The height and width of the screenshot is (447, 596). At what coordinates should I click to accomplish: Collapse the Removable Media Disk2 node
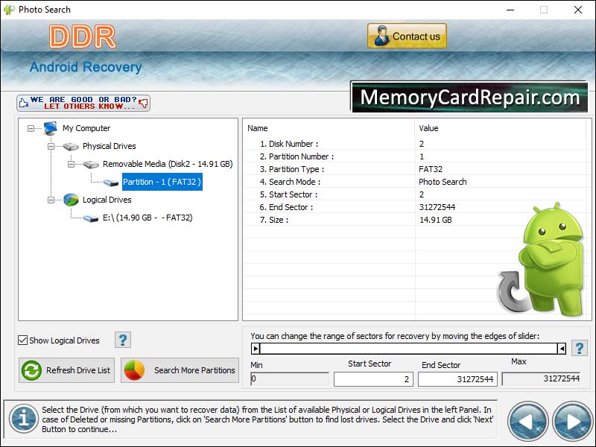point(71,164)
